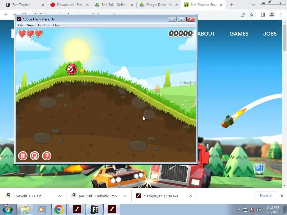Screen dimensions: 287x215
Task: Open the flashplayer_32_sa.exe download
Action: 161,196
